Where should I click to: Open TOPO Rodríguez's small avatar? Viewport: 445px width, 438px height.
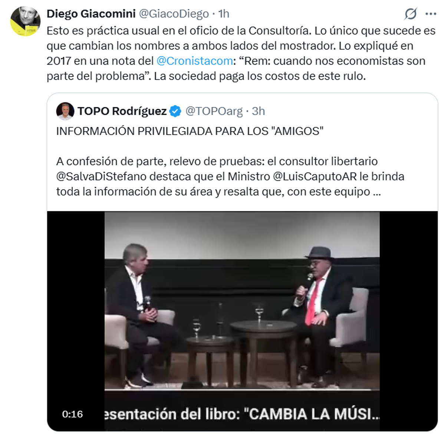[65, 111]
